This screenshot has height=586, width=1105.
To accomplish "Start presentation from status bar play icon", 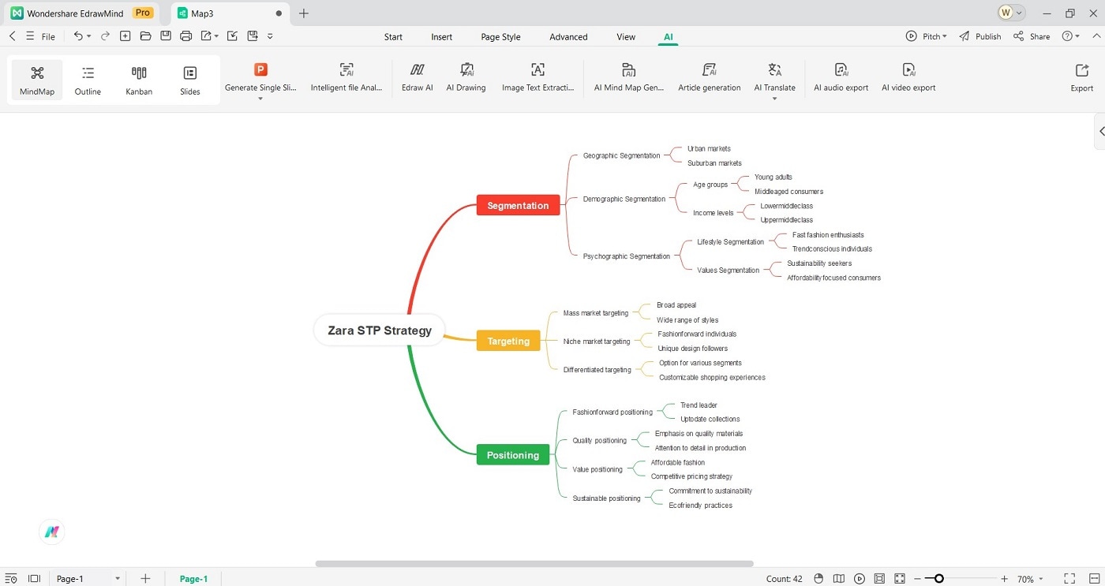I will [860, 579].
